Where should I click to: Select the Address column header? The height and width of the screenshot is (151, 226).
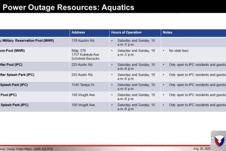78,33
